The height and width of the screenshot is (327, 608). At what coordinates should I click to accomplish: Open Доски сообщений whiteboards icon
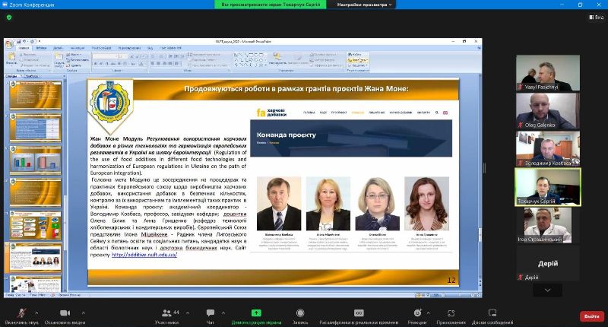(x=492, y=313)
